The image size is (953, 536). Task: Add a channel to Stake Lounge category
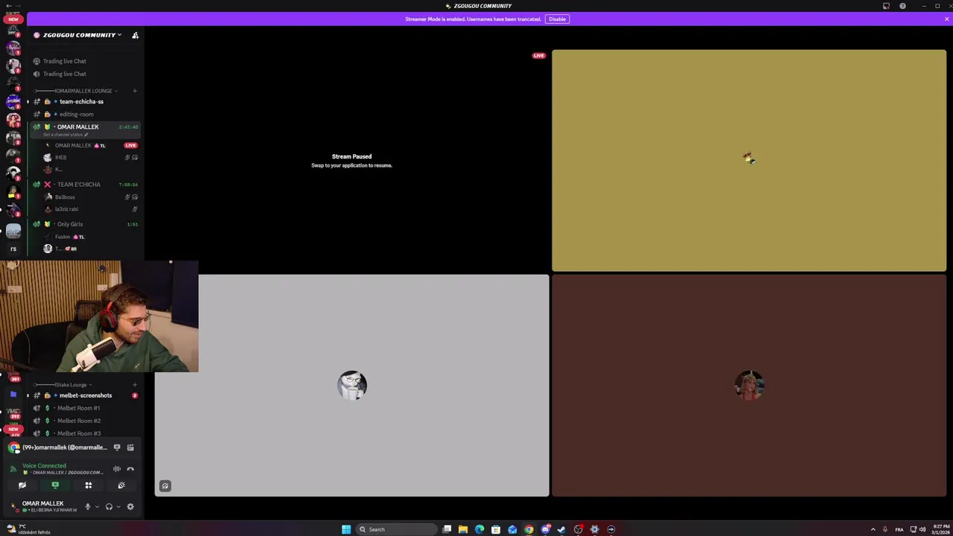135,385
